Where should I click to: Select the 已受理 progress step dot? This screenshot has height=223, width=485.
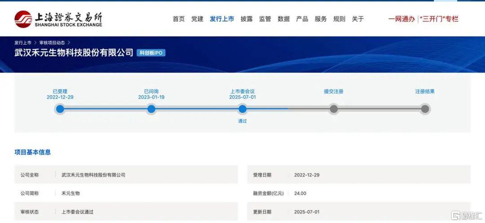click(x=60, y=109)
